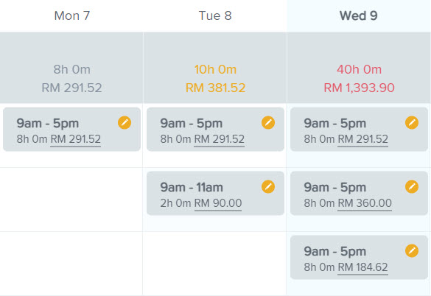Image resolution: width=431 pixels, height=296 pixels.
Task: Click Tuesday's 10h 0m RM 381.52 summary
Action: click(215, 79)
